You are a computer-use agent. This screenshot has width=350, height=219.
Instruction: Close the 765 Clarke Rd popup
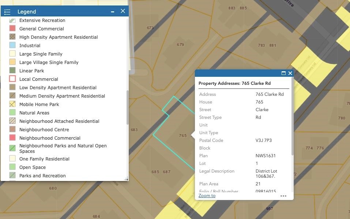coord(290,73)
